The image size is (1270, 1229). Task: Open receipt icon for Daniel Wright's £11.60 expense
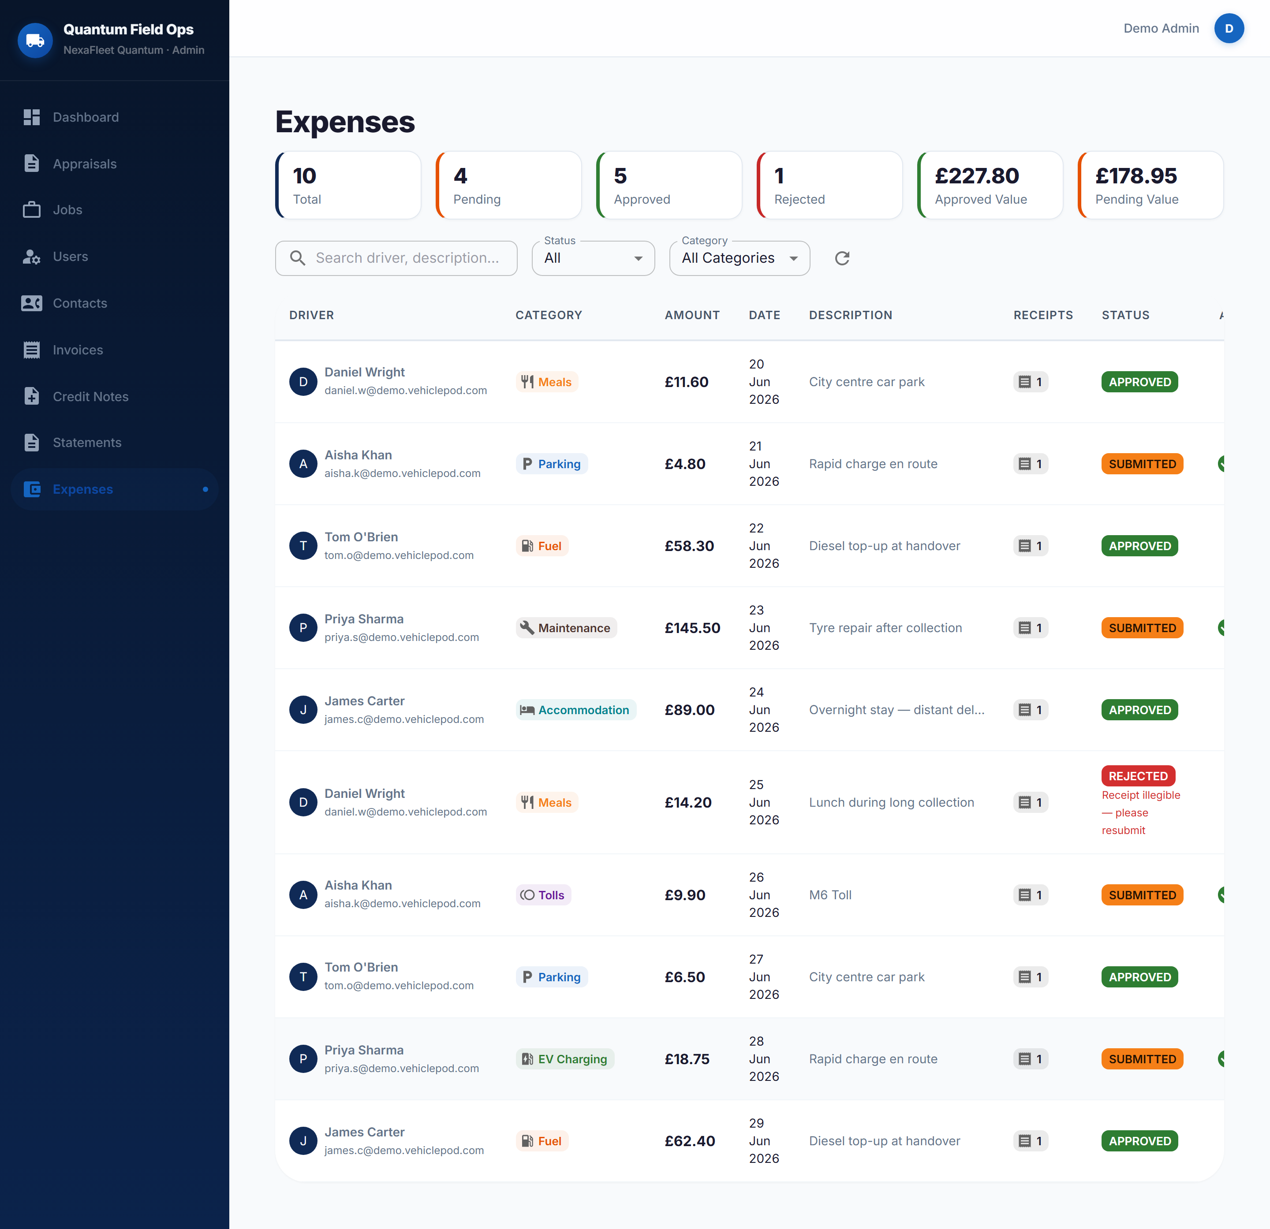point(1030,382)
